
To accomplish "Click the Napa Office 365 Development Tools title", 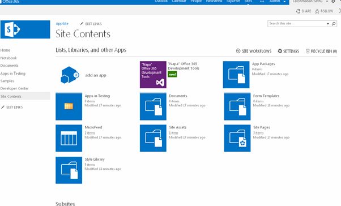I will pyautogui.click(x=184, y=66).
